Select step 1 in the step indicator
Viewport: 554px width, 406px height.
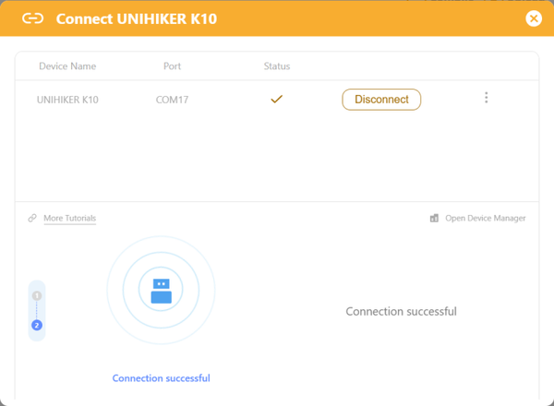click(x=37, y=295)
